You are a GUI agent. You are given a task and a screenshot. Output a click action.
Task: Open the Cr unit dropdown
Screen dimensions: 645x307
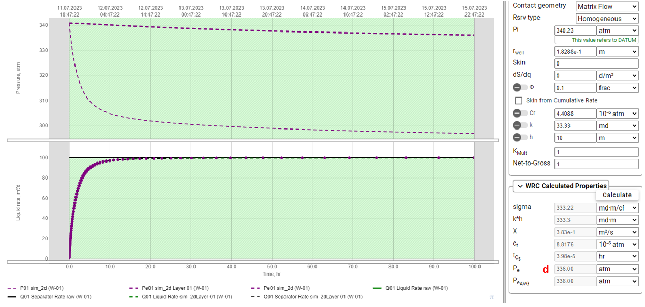click(x=618, y=114)
